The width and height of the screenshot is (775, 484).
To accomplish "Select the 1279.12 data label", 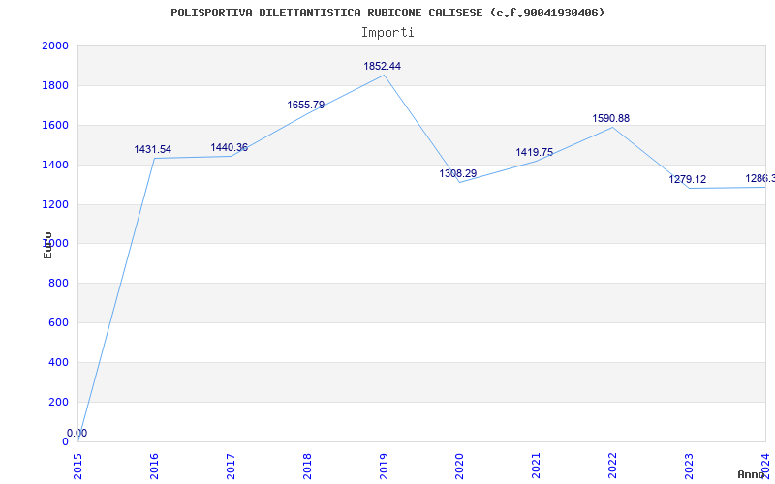I will pos(688,180).
